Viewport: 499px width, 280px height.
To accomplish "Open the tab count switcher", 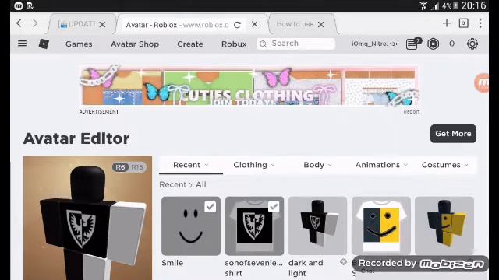I will tap(464, 23).
